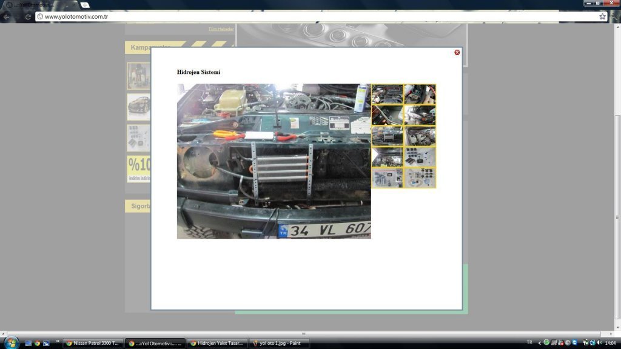This screenshot has width=621, height=349.
Task: Open the Windows Start menu orb
Action: (12, 343)
